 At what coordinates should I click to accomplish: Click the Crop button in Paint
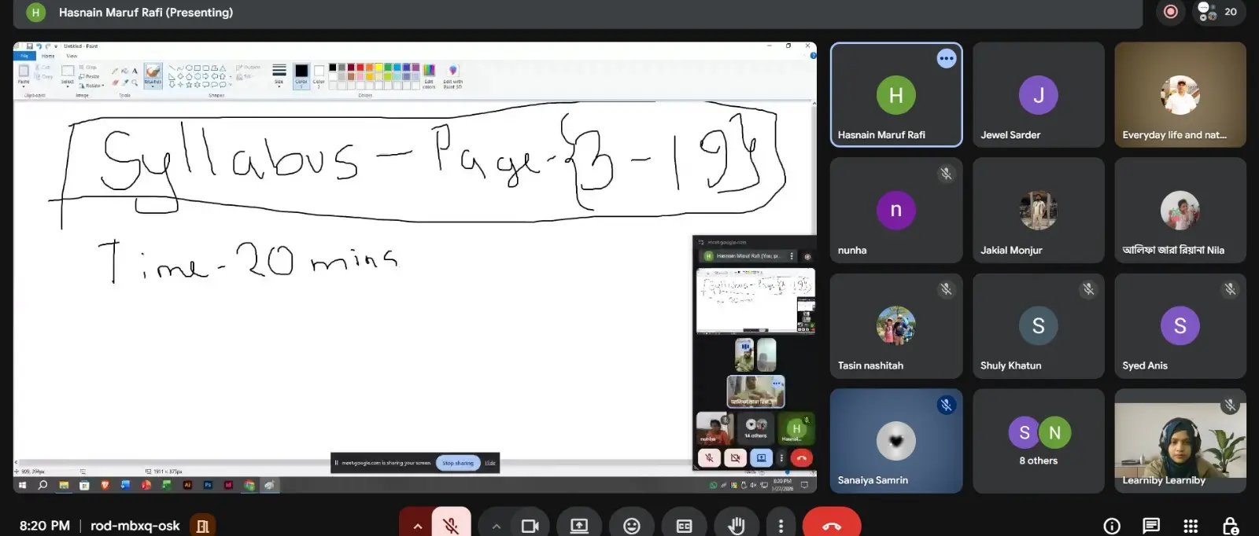coord(87,68)
